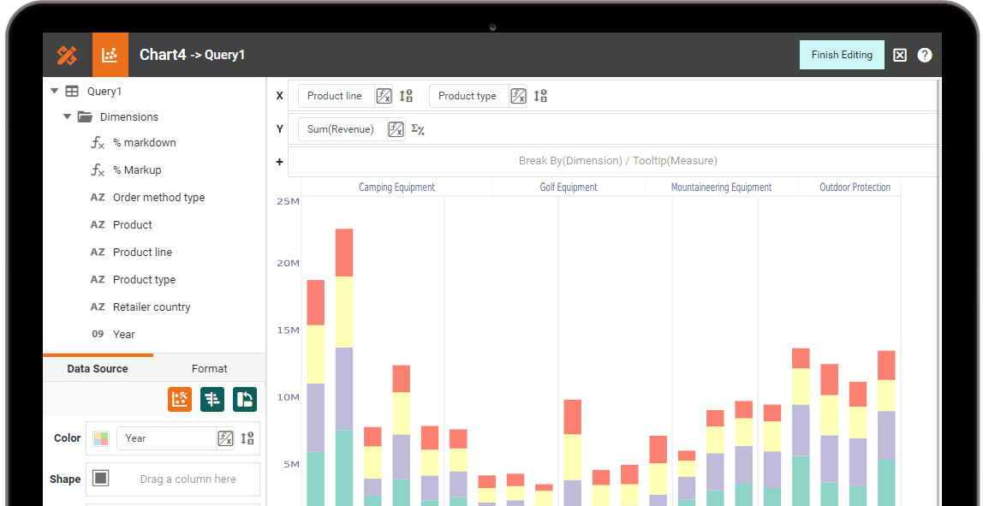This screenshot has height=506, width=983.
Task: Click the teal field hierarchy icon
Action: [211, 399]
